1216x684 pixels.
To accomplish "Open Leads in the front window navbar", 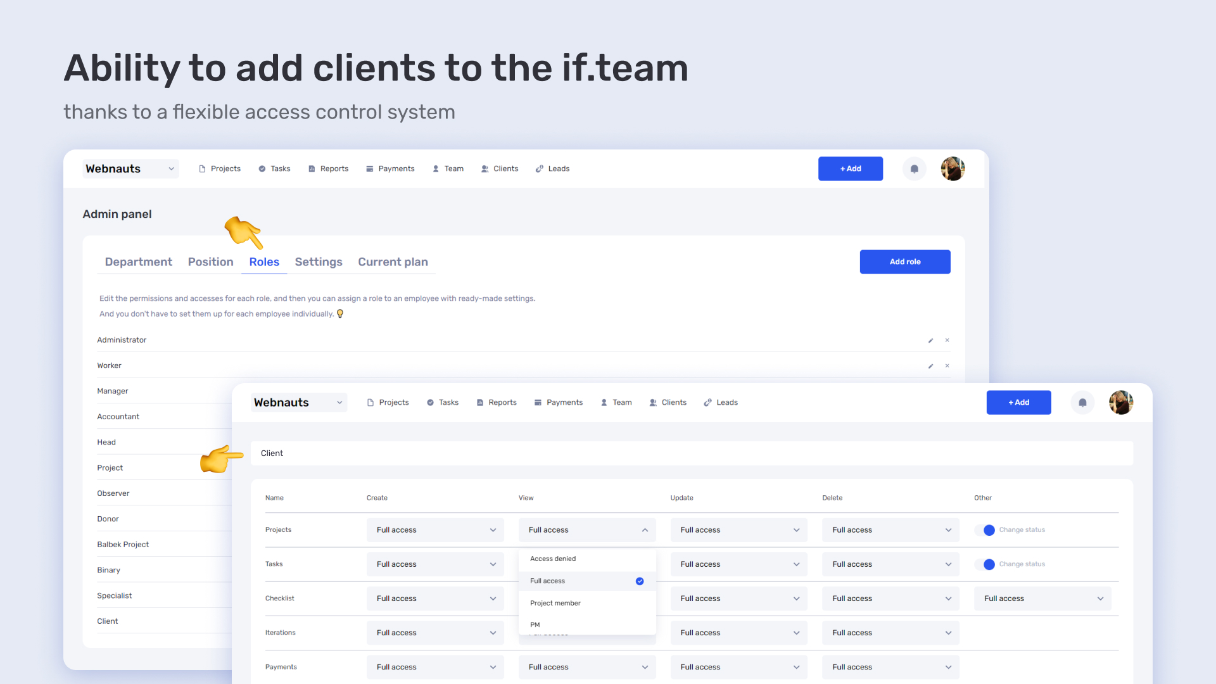I will point(721,402).
